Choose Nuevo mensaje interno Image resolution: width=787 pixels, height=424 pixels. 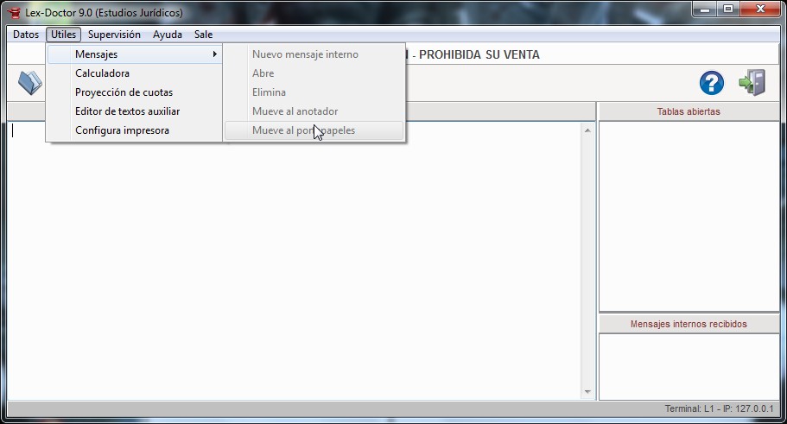pyautogui.click(x=314, y=54)
